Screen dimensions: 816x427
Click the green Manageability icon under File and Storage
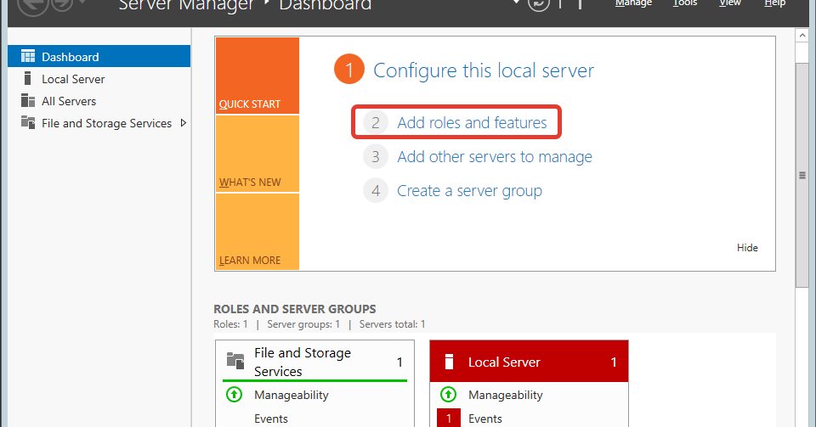[235, 395]
